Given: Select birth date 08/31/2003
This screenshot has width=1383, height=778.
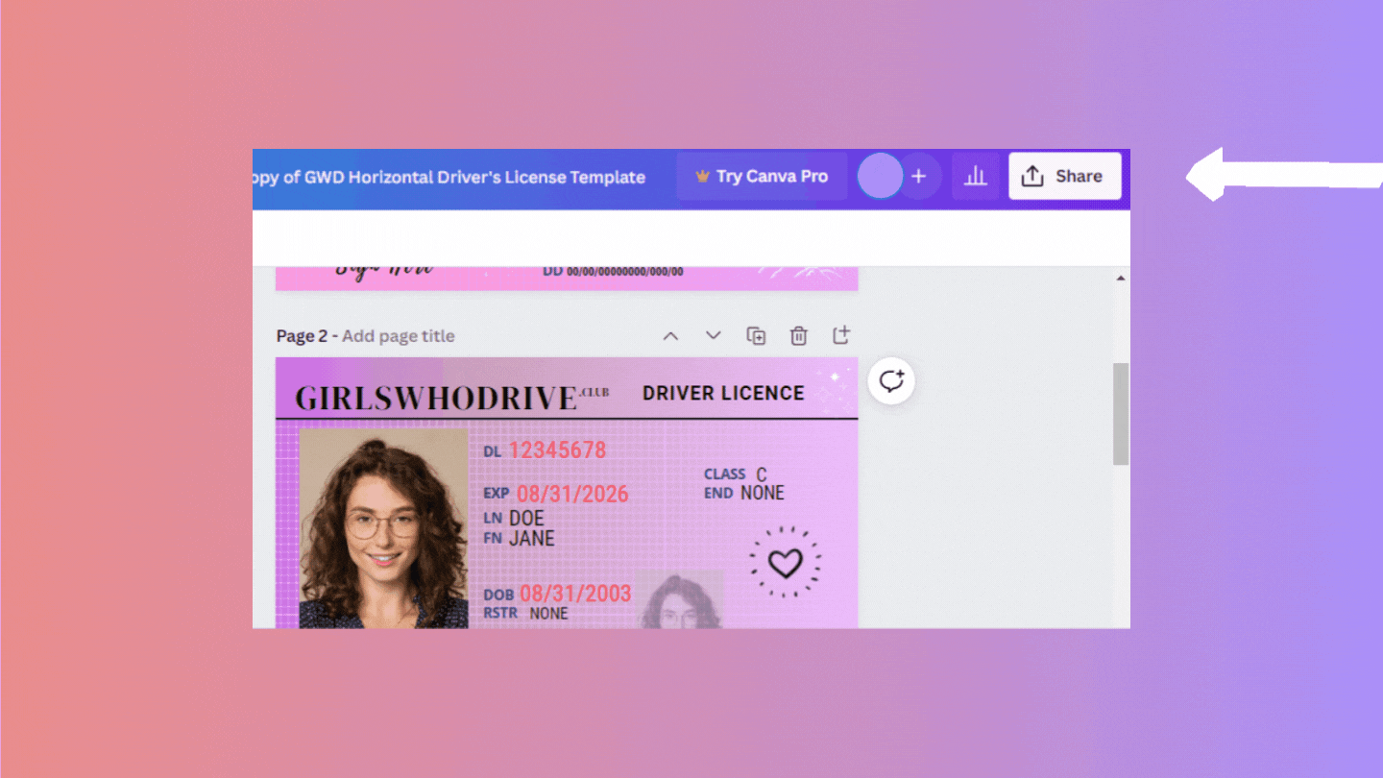Looking at the screenshot, I should (575, 594).
